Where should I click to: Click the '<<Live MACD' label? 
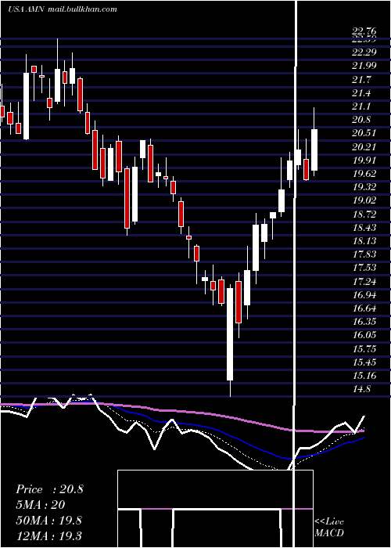coord(329,527)
